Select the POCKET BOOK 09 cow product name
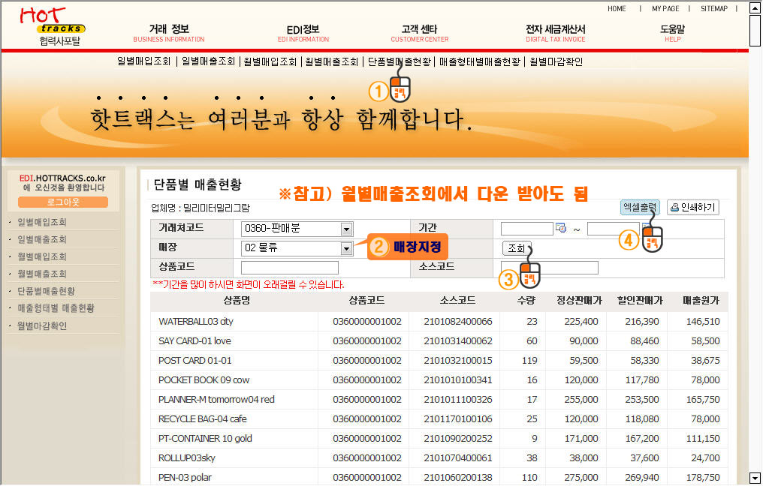The height and width of the screenshot is (486, 763). tap(204, 380)
